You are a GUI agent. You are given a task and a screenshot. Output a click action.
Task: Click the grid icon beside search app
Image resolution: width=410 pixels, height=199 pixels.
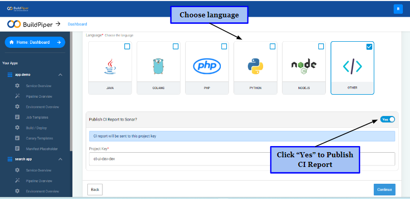(x=10, y=159)
